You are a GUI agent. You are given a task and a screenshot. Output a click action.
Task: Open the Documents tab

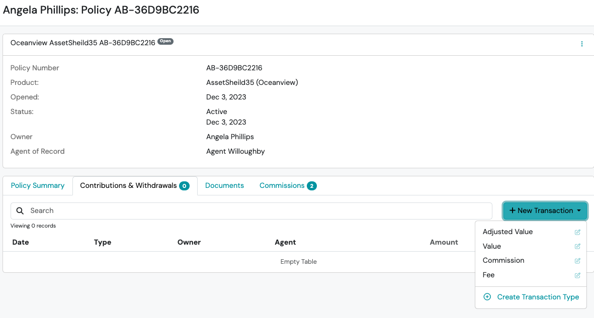click(224, 185)
